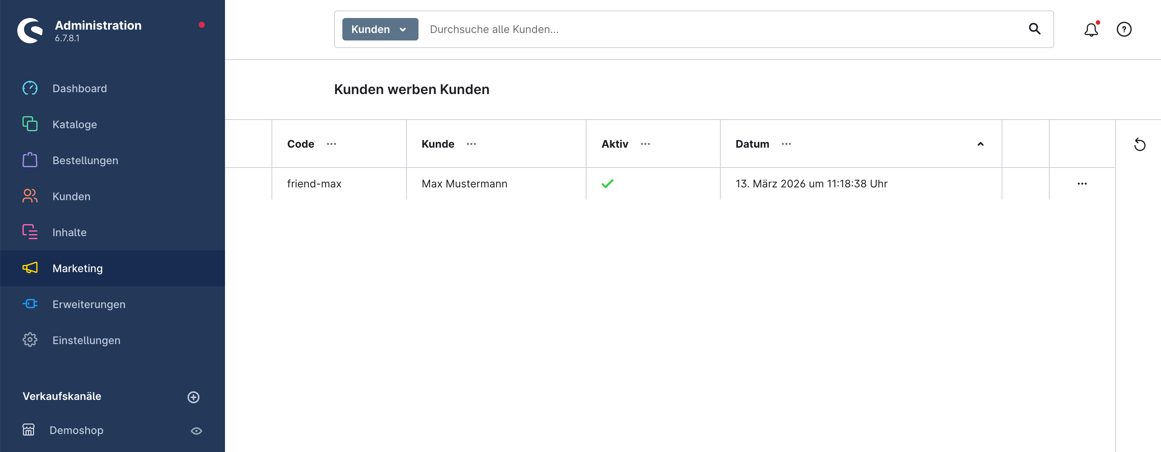Viewport: 1161px width, 452px height.
Task: Click the search magnifier icon
Action: tap(1034, 29)
